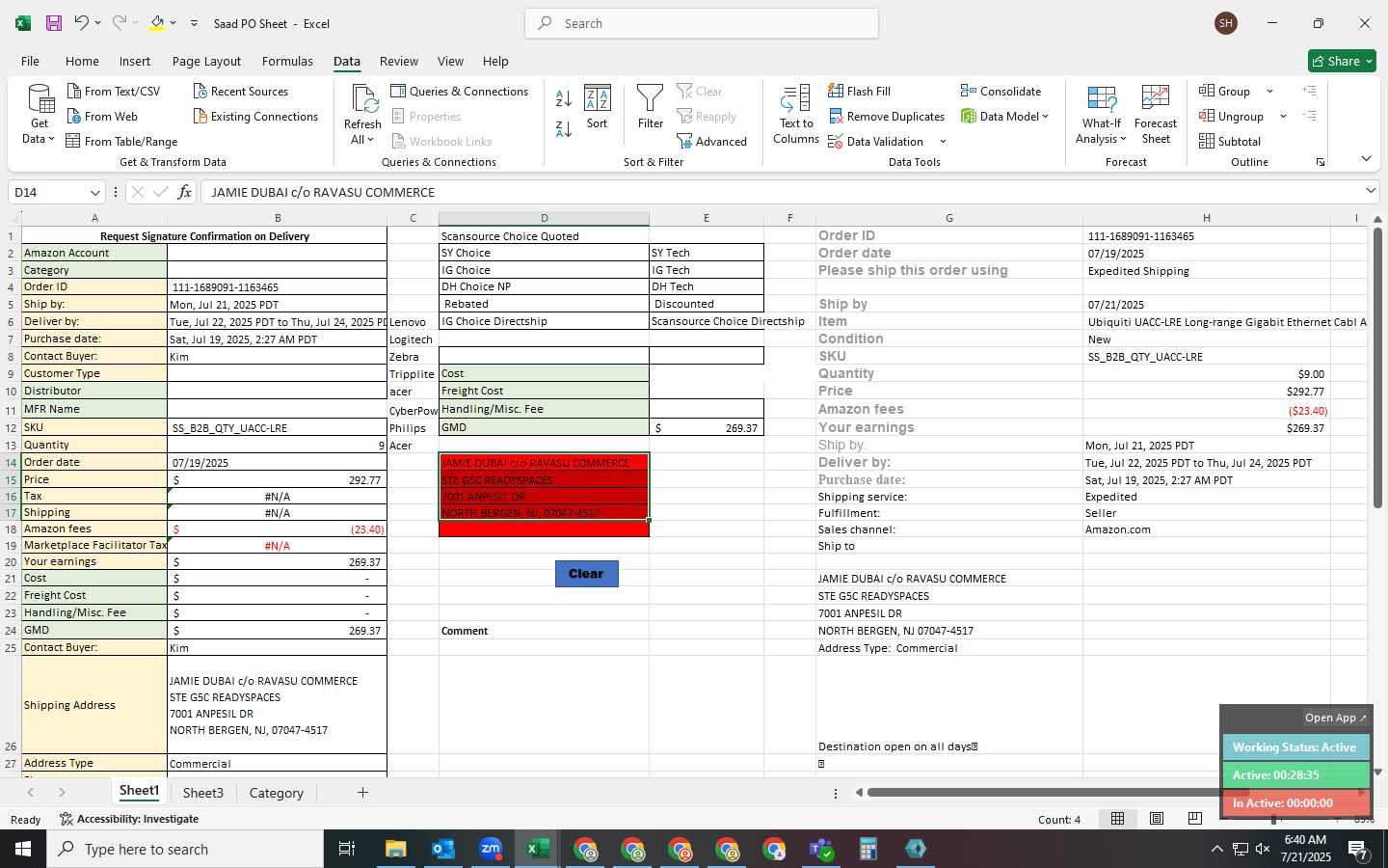Viewport: 1388px width, 868px height.
Task: Click the Share button
Action: coord(1342,61)
